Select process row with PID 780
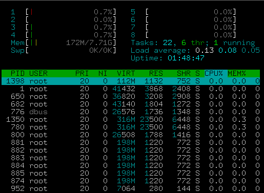Viewport: 264px width, 193px height. [x=131, y=127]
